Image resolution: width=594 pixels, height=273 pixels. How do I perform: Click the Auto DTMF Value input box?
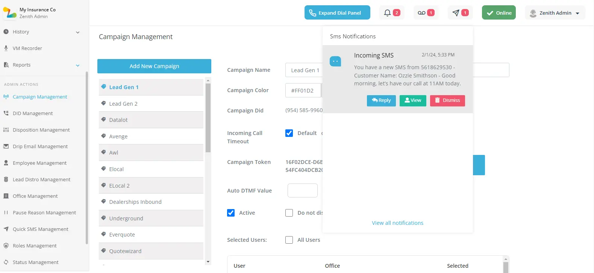[302, 191]
